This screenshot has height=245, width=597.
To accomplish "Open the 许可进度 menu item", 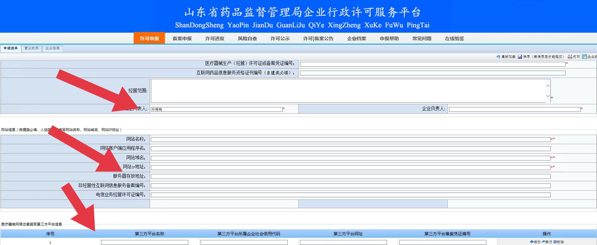I will (x=215, y=38).
